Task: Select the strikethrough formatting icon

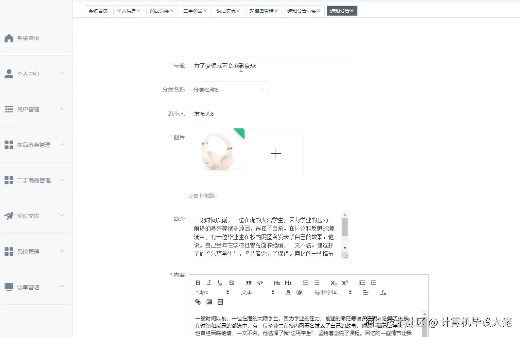Action: (x=231, y=283)
